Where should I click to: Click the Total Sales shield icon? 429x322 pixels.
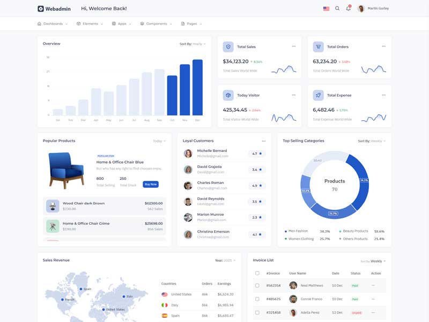(x=228, y=47)
